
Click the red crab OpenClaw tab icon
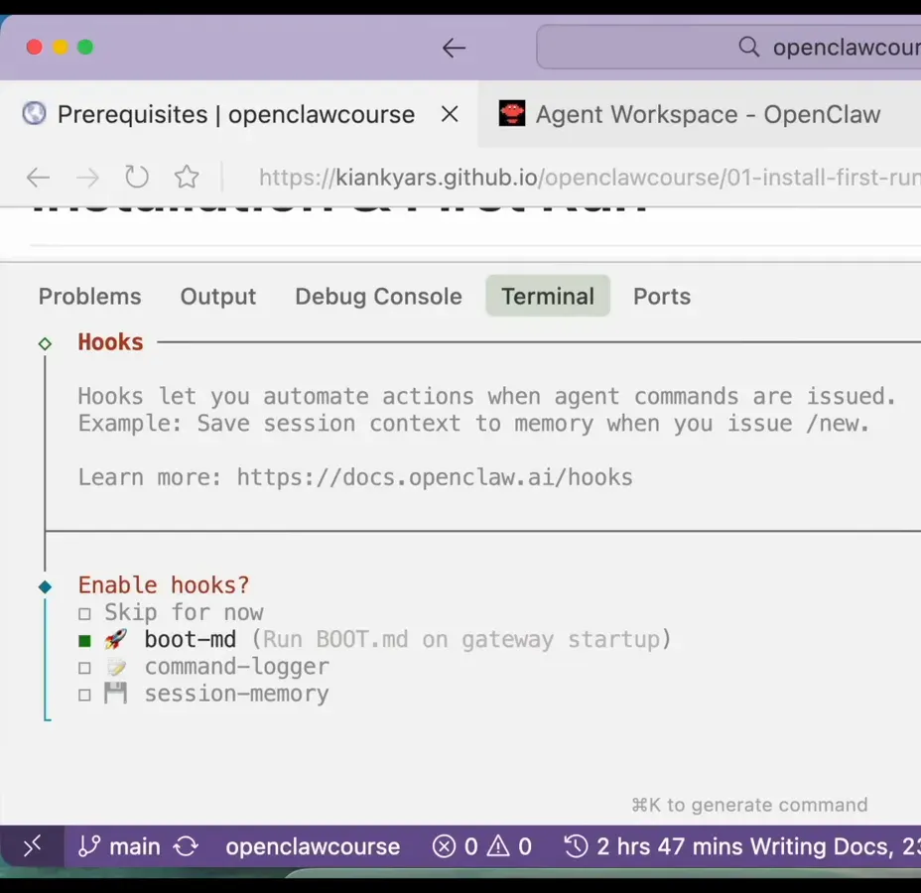point(511,113)
